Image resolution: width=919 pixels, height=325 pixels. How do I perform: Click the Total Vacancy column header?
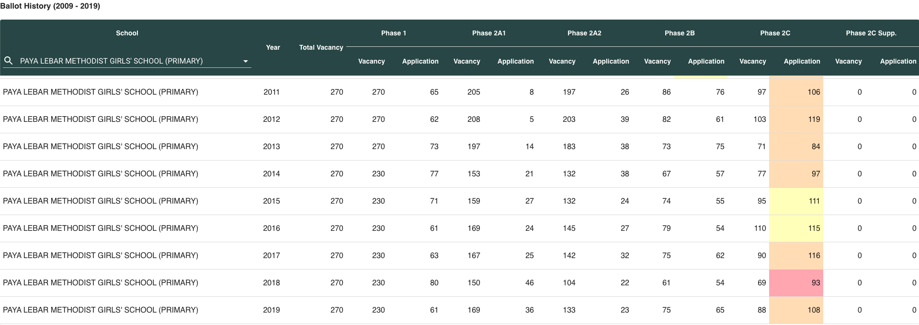(321, 47)
